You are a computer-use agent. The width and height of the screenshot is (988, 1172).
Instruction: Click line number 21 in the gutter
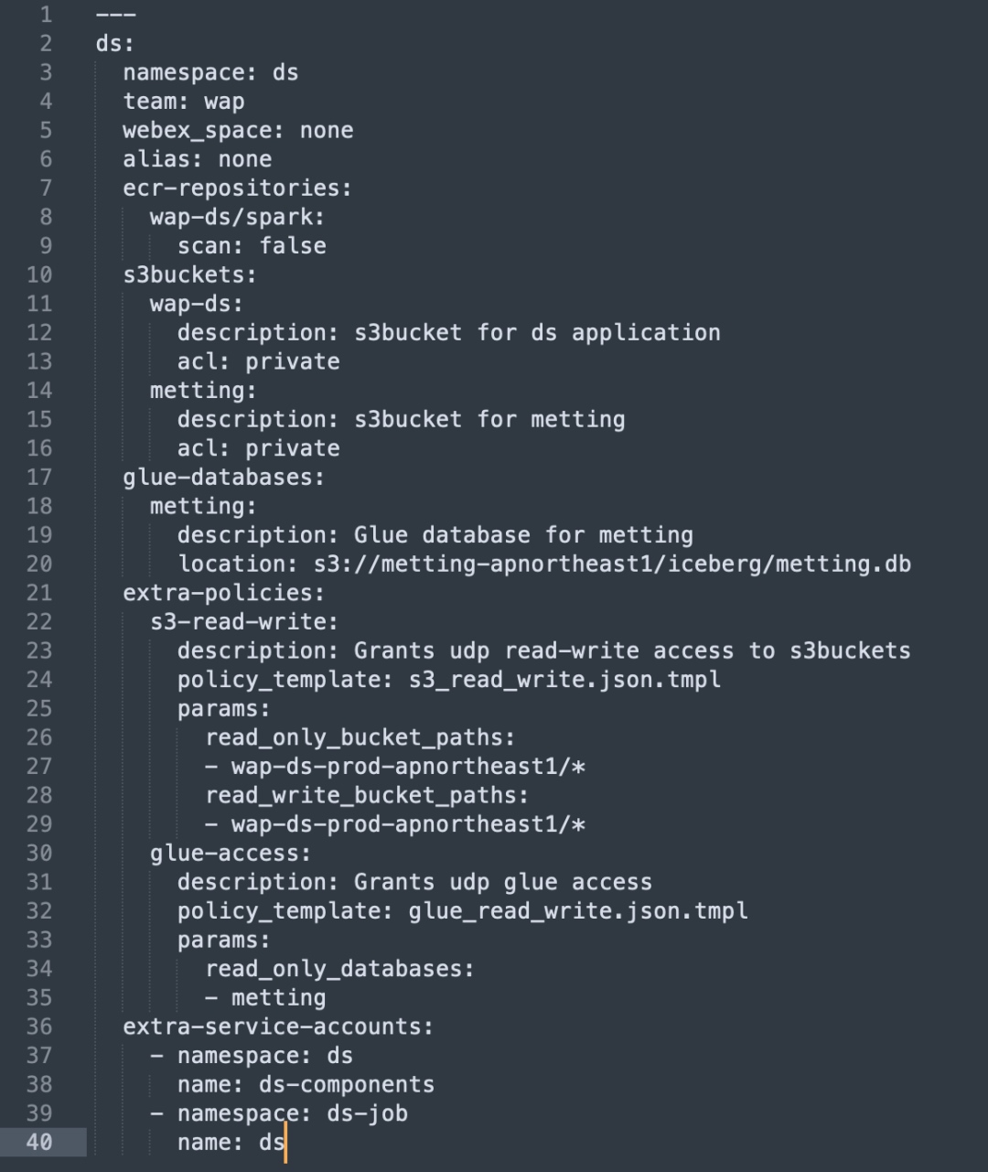[x=39, y=593]
